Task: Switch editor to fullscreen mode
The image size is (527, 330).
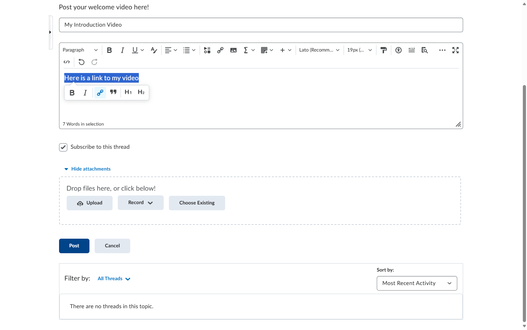Action: pyautogui.click(x=456, y=50)
